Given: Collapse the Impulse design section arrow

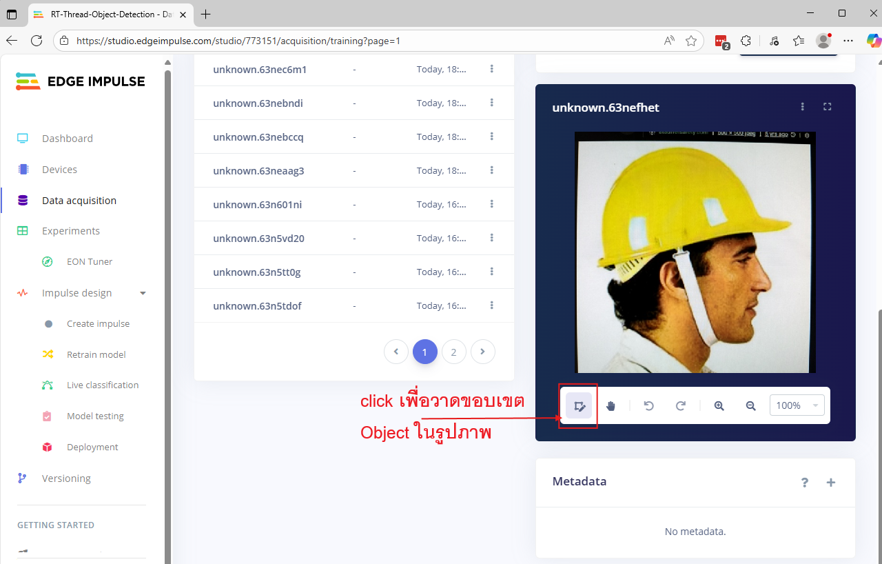Looking at the screenshot, I should click(143, 293).
